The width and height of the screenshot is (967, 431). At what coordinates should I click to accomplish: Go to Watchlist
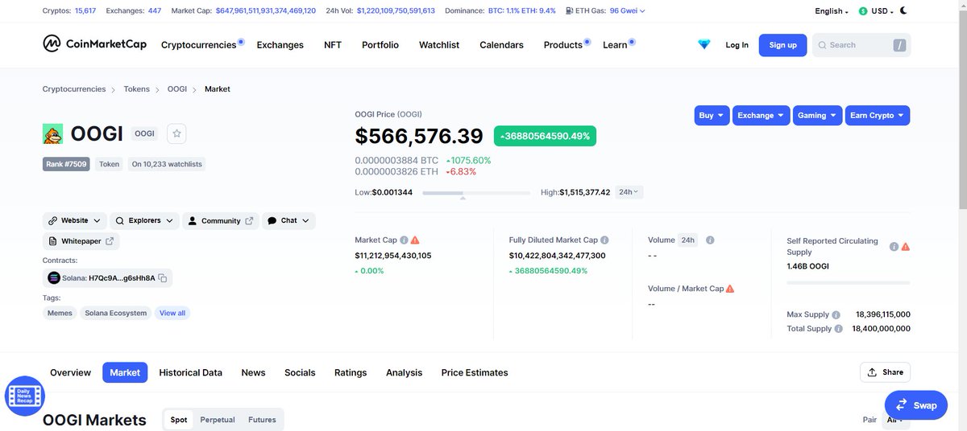click(439, 45)
